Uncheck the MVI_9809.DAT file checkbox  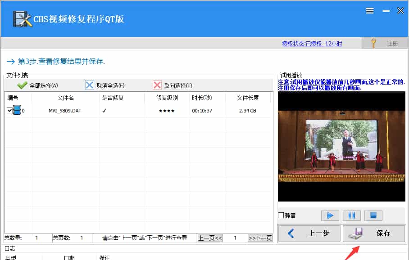click(x=9, y=110)
